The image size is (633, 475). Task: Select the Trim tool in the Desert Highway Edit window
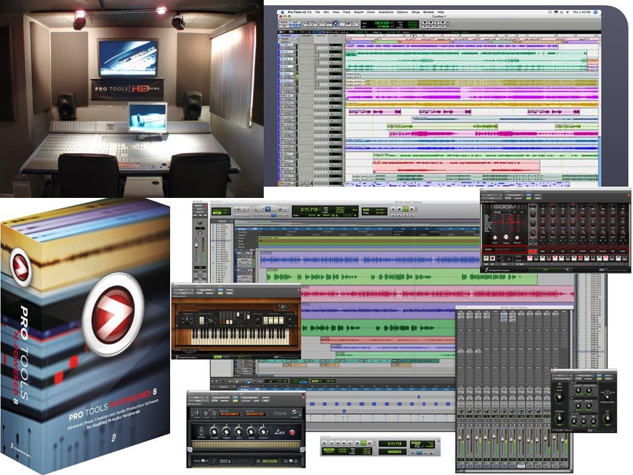(x=262, y=209)
